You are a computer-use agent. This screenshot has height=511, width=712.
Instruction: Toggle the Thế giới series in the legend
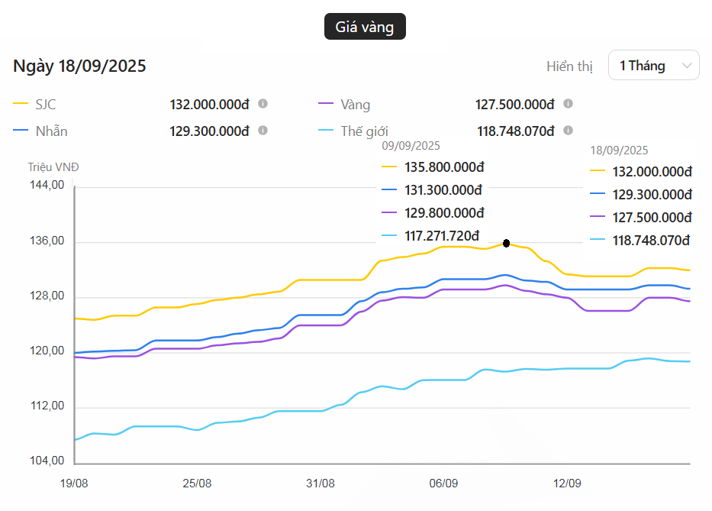pos(364,131)
